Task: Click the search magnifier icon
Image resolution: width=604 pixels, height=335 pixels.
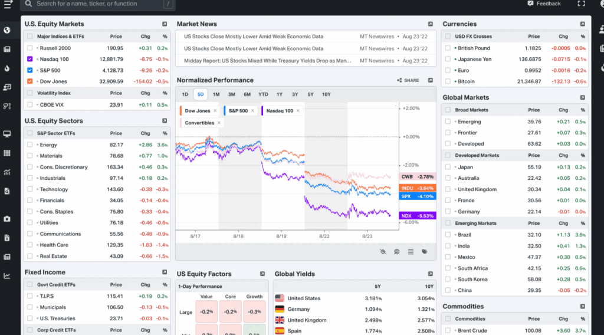Action: tap(28, 4)
